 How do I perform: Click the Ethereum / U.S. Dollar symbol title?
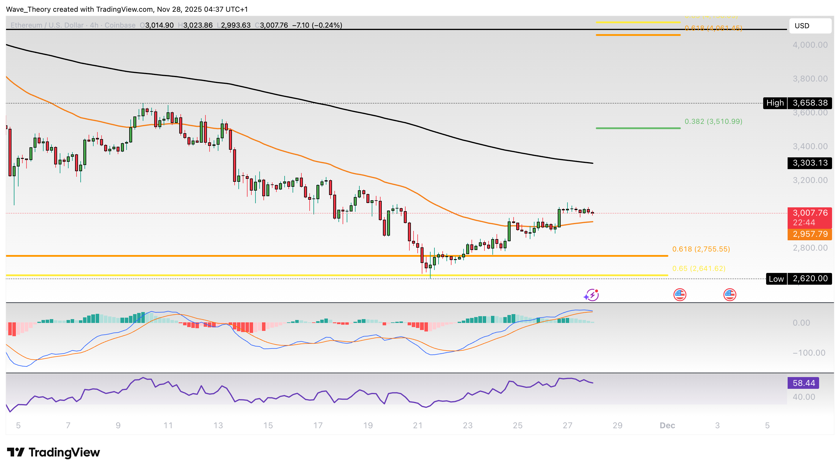(47, 25)
